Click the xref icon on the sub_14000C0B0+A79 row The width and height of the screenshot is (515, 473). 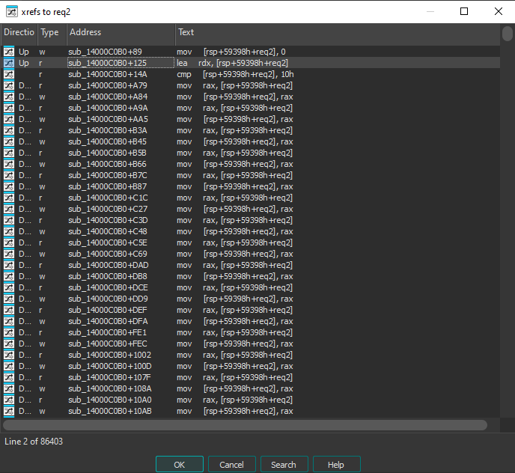[x=9, y=85]
